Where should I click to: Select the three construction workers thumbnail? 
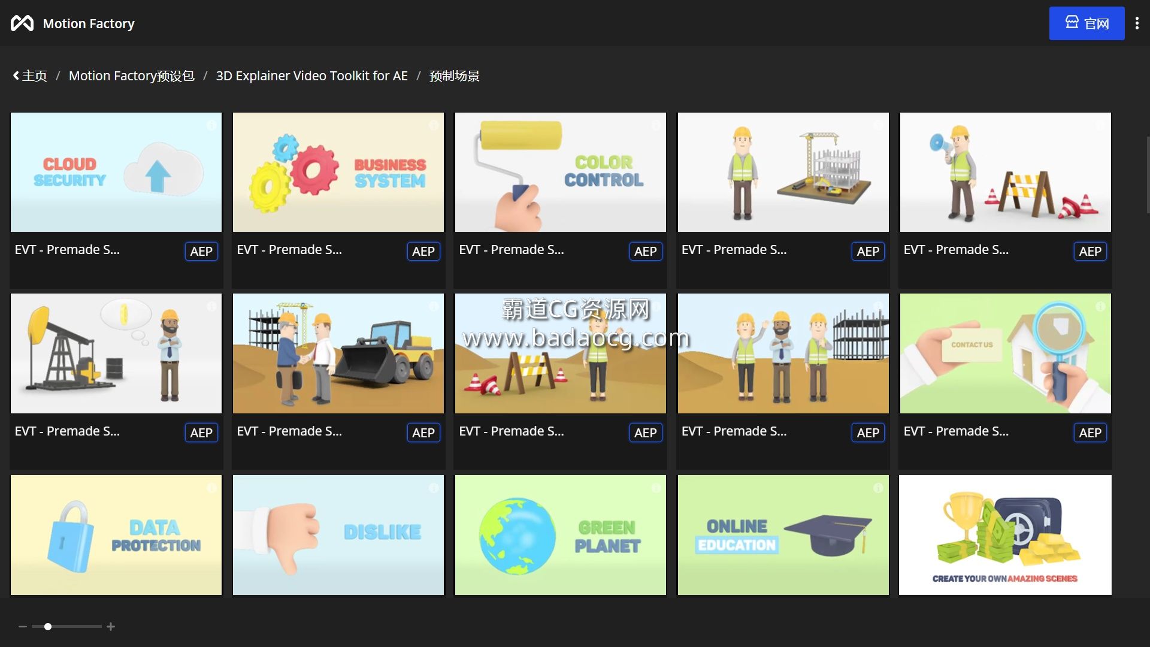[x=783, y=353]
